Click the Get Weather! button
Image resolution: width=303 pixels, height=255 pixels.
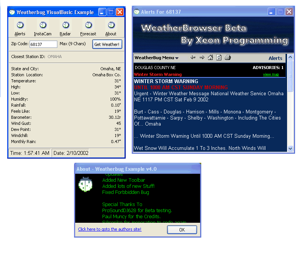pyautogui.click(x=107, y=44)
